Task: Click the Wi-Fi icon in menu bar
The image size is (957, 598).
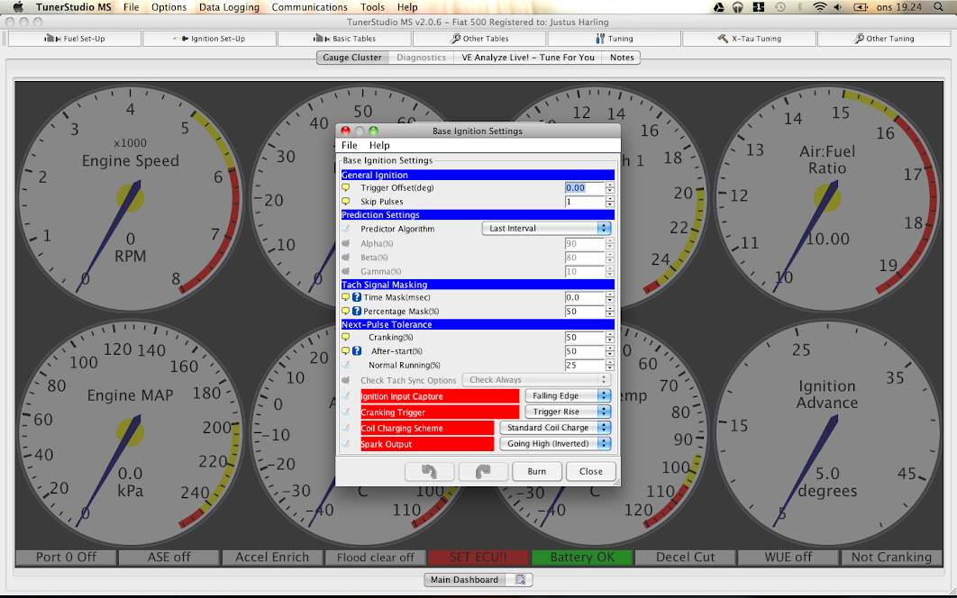Action: pos(820,7)
